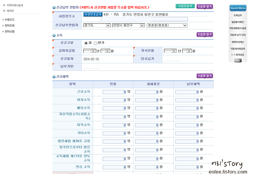Open 도움말 열기 for 소득 section

pos(205,34)
